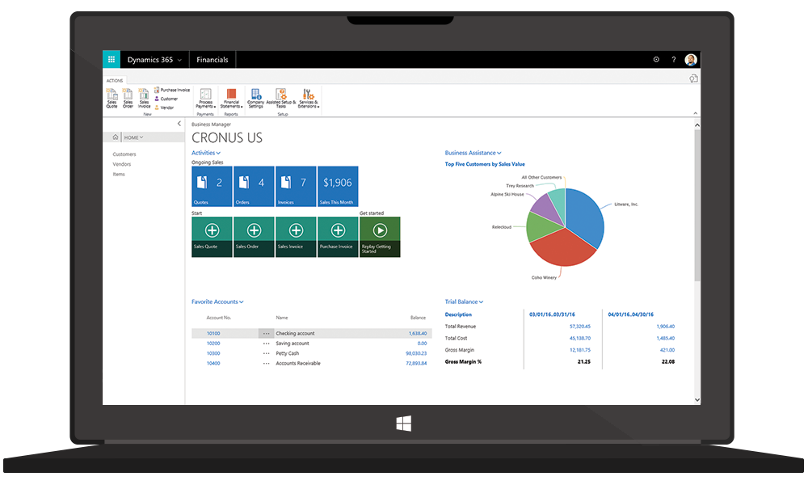Open ellipsis menu for Petty Cash

click(266, 353)
